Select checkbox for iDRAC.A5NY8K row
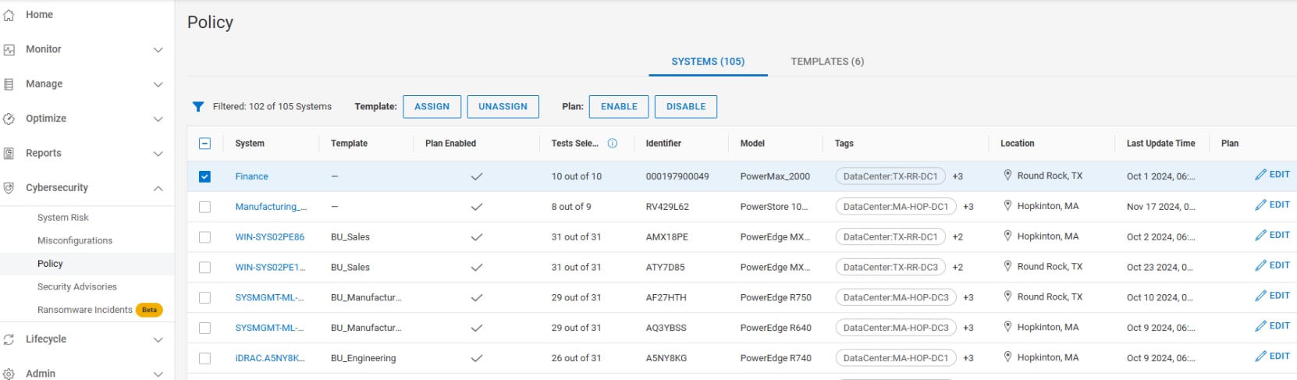The image size is (1297, 380). click(204, 358)
